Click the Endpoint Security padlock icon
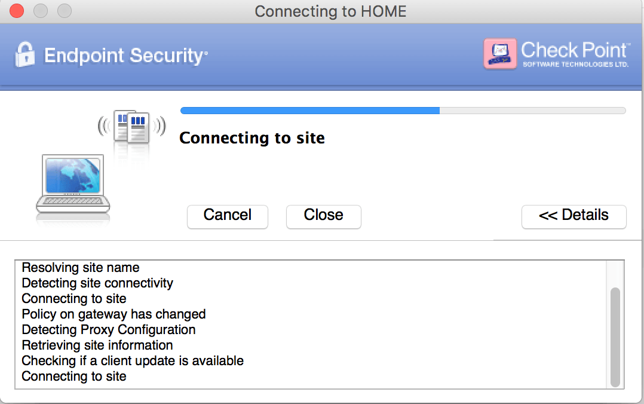 (x=24, y=55)
